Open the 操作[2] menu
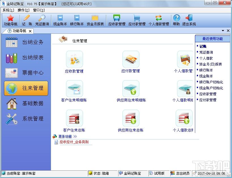The image size is (232, 178). coord(24,10)
